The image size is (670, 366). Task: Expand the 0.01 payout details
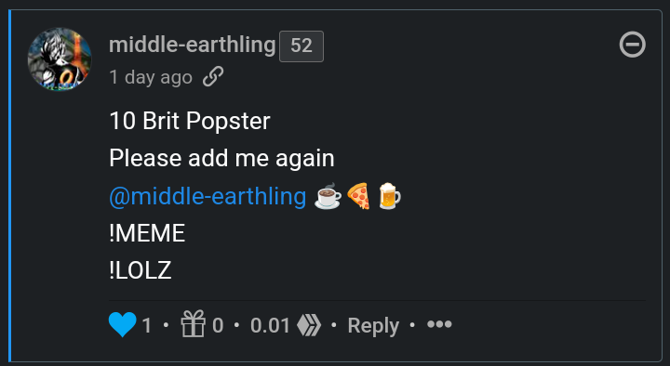coord(270,325)
